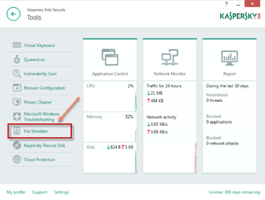The width and height of the screenshot is (265, 200).
Task: Select the Application Control label
Action: [x=110, y=74]
